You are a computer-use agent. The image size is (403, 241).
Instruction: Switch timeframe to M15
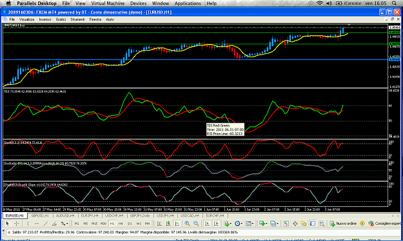pos(94,224)
